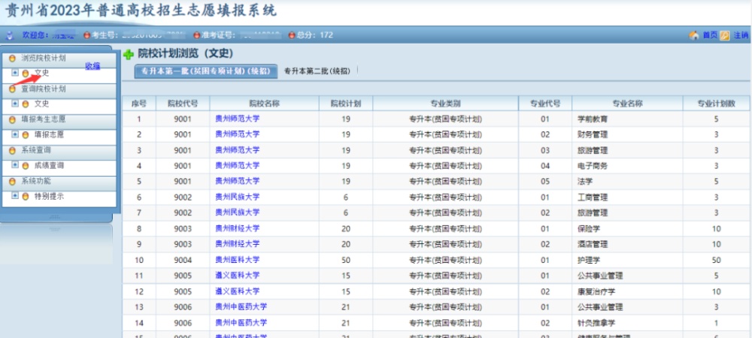Open 贵州民族大学 link in row 6

pyautogui.click(x=237, y=198)
